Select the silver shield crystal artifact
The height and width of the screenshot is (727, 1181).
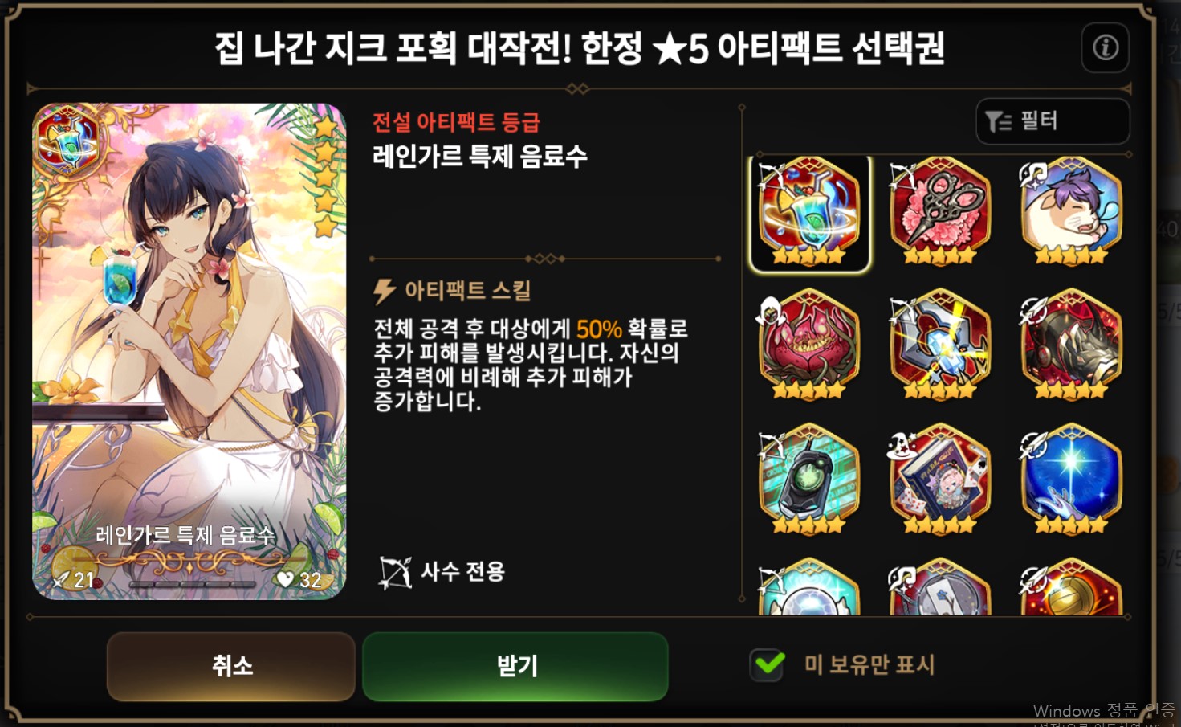[940, 345]
